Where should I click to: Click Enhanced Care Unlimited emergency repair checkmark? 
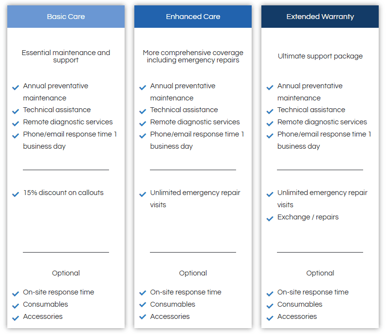click(143, 195)
